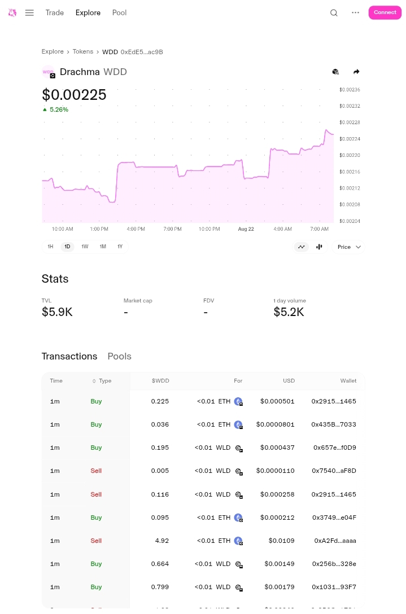The width and height of the screenshot is (406, 614).
Task: Open the hamburger navigation menu
Action: (29, 12)
